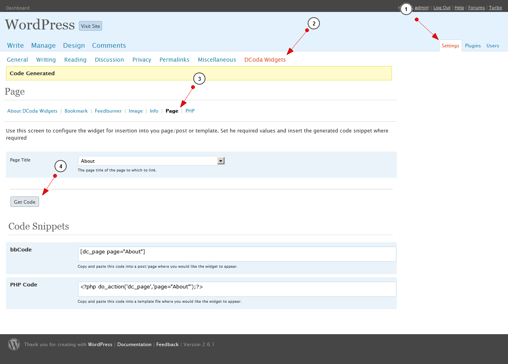Select the Image widget link
The height and width of the screenshot is (364, 508).
pyautogui.click(x=136, y=111)
